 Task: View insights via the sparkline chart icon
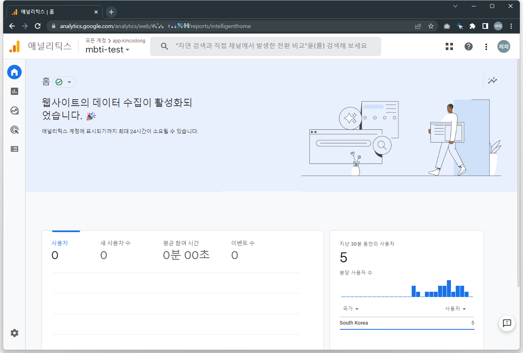[493, 80]
